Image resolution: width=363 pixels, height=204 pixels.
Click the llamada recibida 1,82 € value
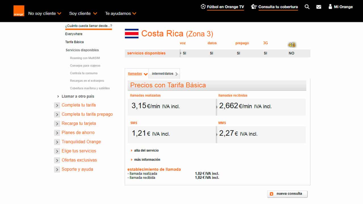(x=207, y=178)
